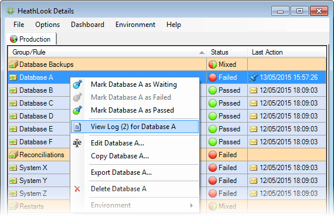
Task: Click the 13/05/2015 15:57:26 timestamp
Action: 289,77
